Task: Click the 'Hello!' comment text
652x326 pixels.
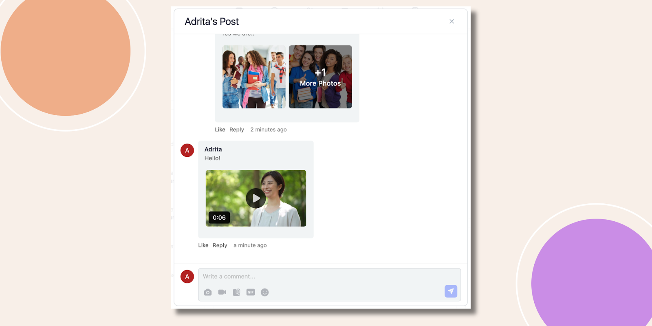Action: tap(212, 158)
